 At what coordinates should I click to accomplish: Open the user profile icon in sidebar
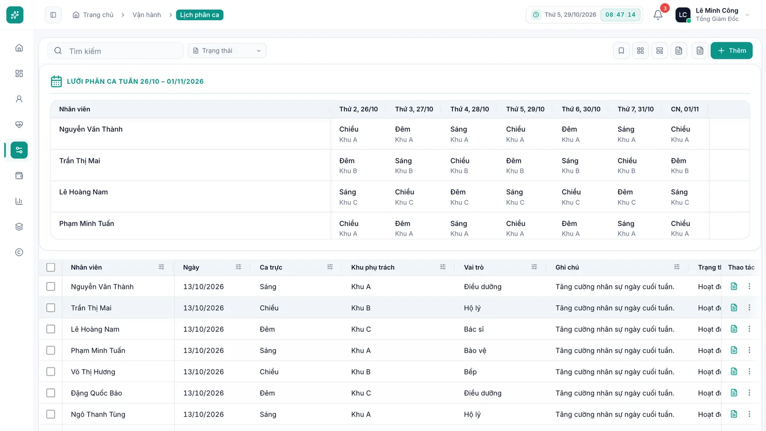pyautogui.click(x=19, y=99)
